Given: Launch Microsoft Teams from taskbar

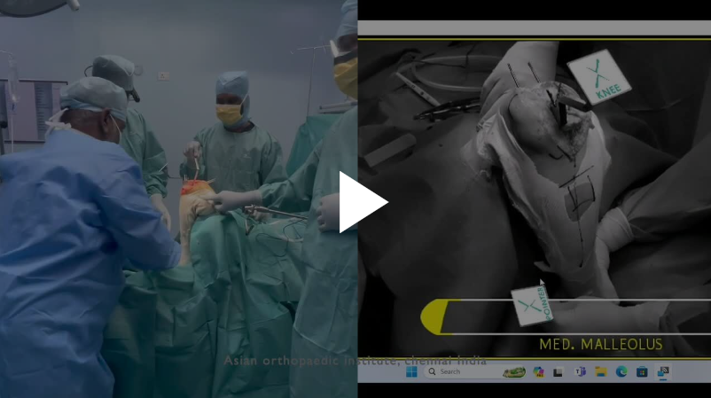Looking at the screenshot, I should coord(579,372).
